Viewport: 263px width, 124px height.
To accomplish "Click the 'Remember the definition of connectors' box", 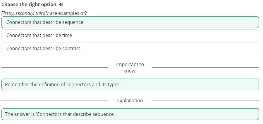I will click(130, 84).
